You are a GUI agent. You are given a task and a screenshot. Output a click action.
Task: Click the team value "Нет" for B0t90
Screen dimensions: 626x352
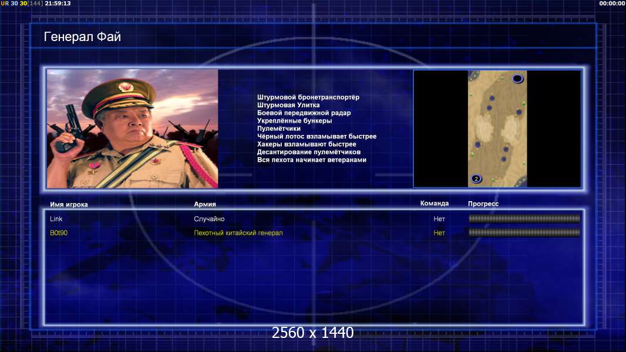(x=439, y=233)
